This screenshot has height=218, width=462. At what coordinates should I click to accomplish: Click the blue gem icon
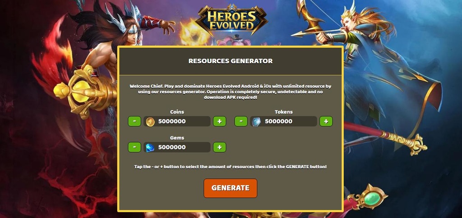[150, 147]
